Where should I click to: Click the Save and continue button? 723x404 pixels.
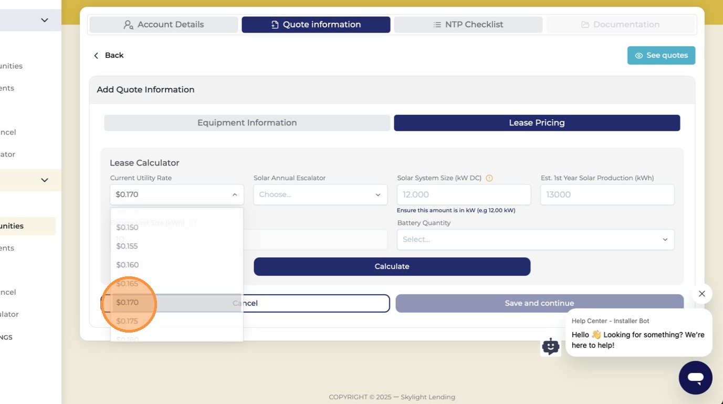(539, 303)
